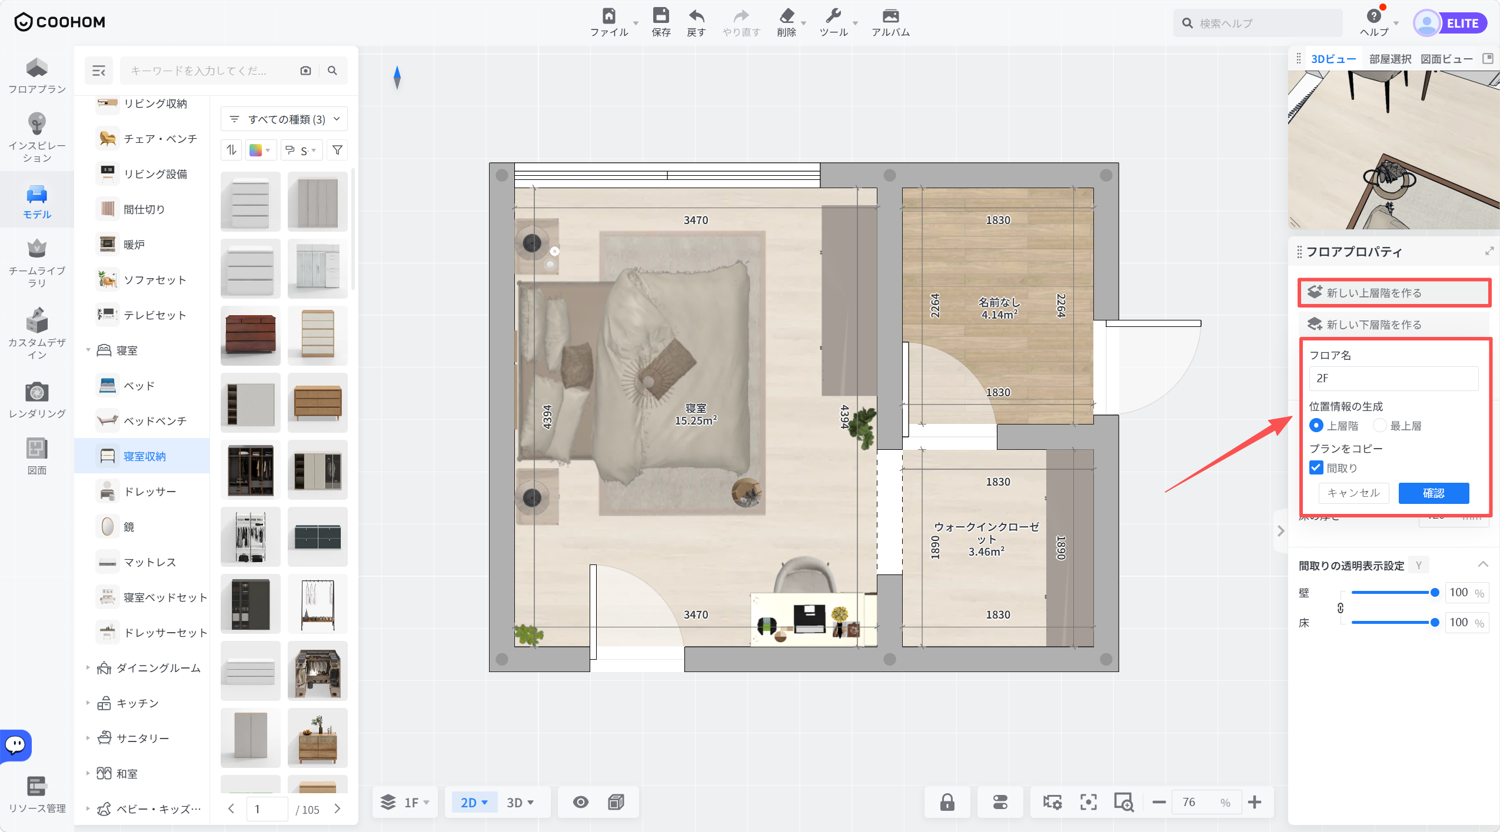Click the image search camera icon
Screen dimensions: 1500x832
pyautogui.click(x=305, y=71)
